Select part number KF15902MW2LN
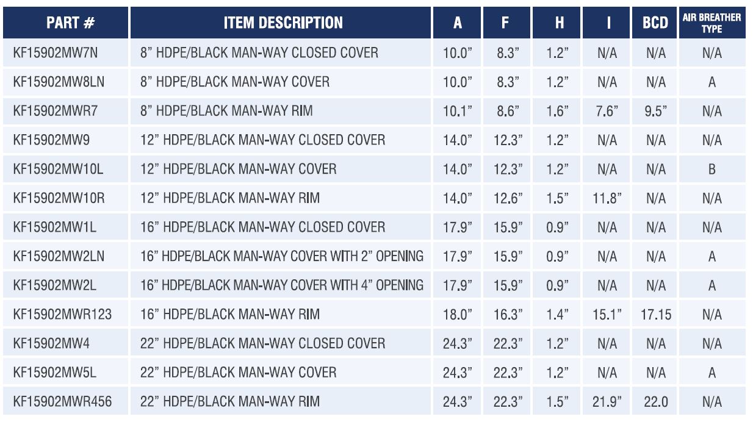 click(59, 256)
